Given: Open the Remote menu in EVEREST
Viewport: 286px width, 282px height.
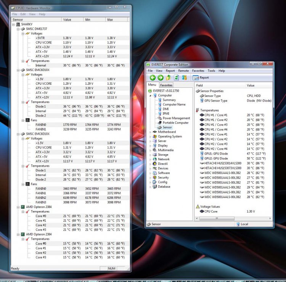Looking at the screenshot, I should [x=183, y=71].
